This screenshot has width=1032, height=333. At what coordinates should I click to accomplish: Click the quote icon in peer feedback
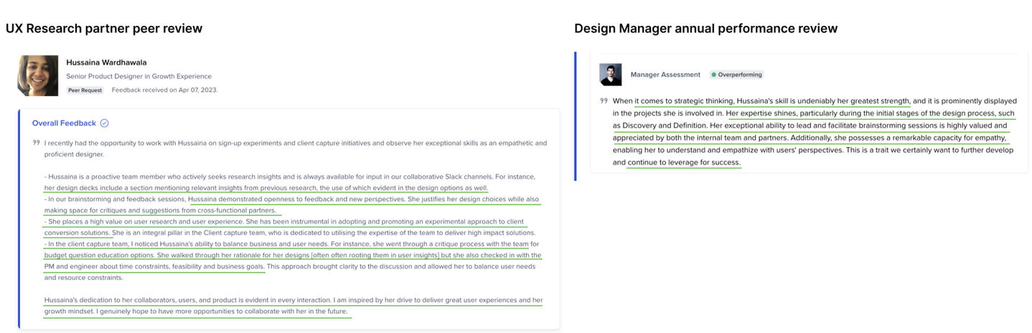pos(36,143)
